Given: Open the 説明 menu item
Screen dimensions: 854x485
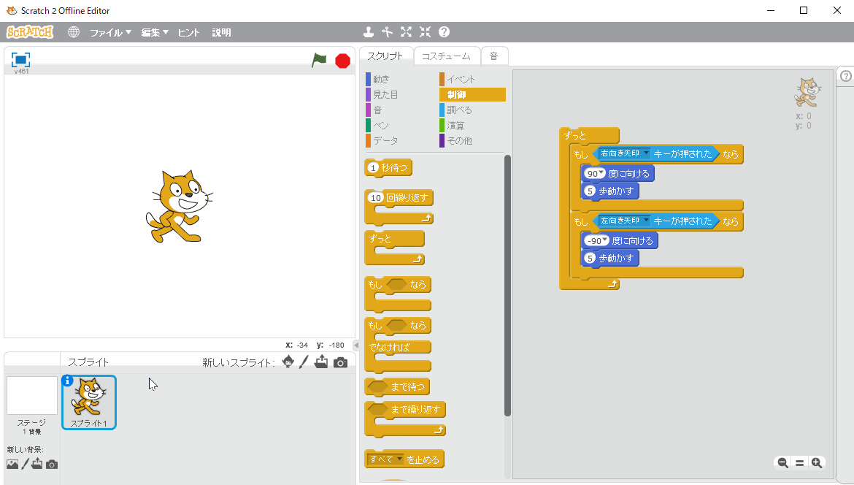Looking at the screenshot, I should [x=222, y=33].
